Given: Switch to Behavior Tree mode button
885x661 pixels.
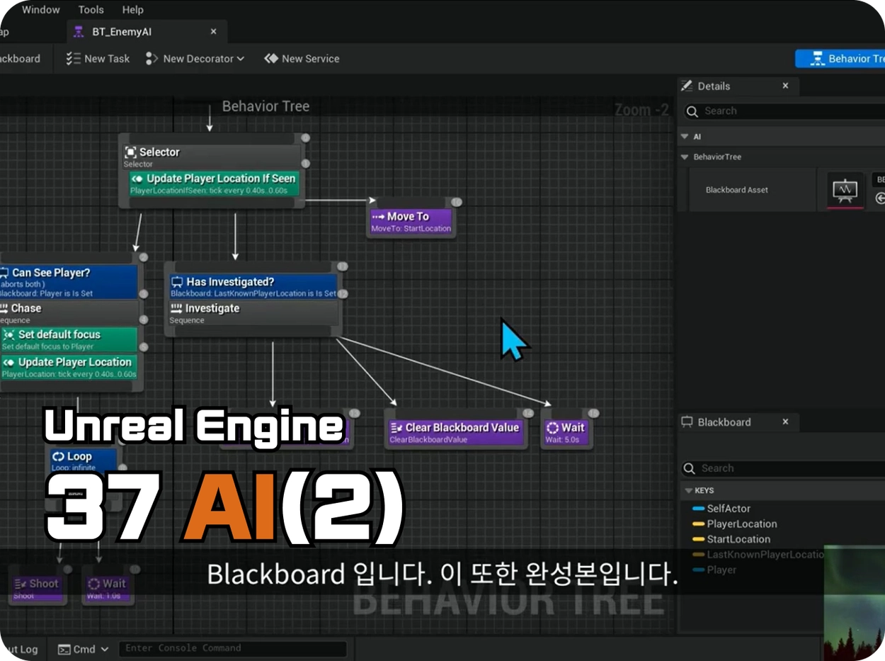Looking at the screenshot, I should 840,59.
